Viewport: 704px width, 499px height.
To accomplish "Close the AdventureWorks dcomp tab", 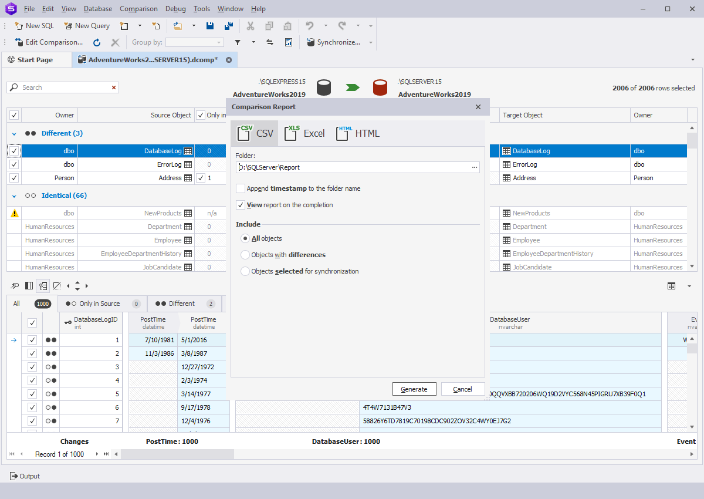I will tap(229, 60).
